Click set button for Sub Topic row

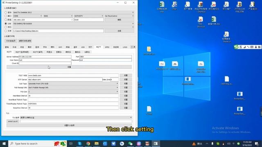pyautogui.click(x=126, y=83)
